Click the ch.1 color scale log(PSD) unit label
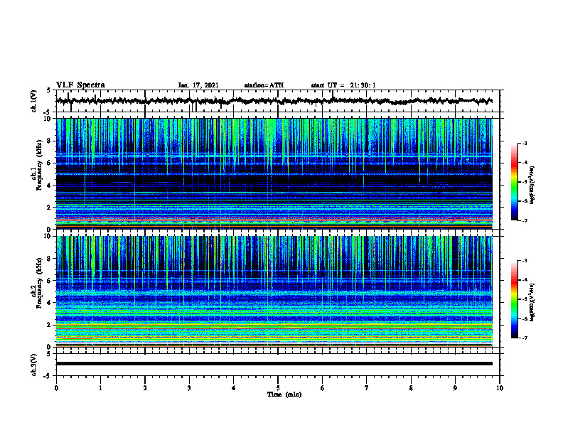Screen dimensions: 563x435 [533, 185]
